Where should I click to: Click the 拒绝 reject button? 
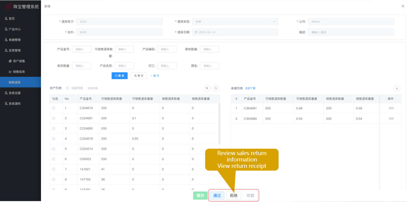tap(234, 196)
